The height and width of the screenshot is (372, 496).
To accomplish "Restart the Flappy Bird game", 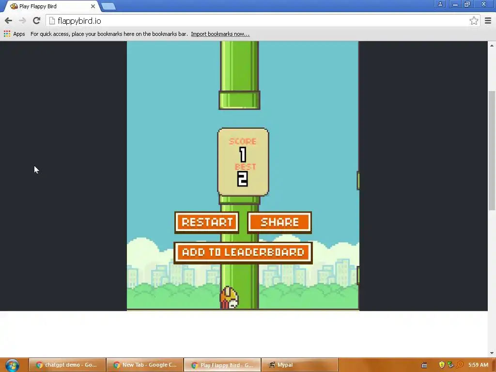I will coord(207,222).
